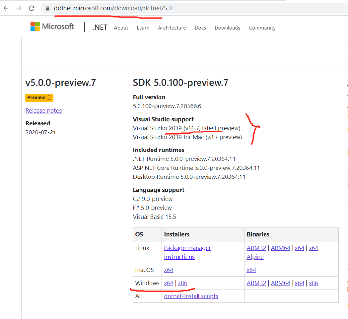Click the macOS row label
Viewport: 348px width, 319px height.
144,270
